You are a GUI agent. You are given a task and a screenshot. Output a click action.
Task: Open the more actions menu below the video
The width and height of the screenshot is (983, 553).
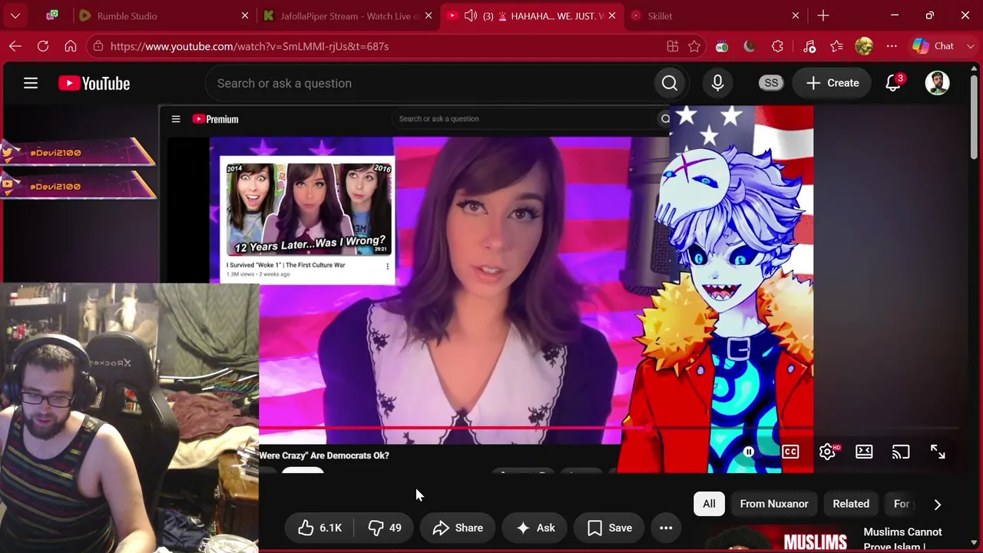666,528
